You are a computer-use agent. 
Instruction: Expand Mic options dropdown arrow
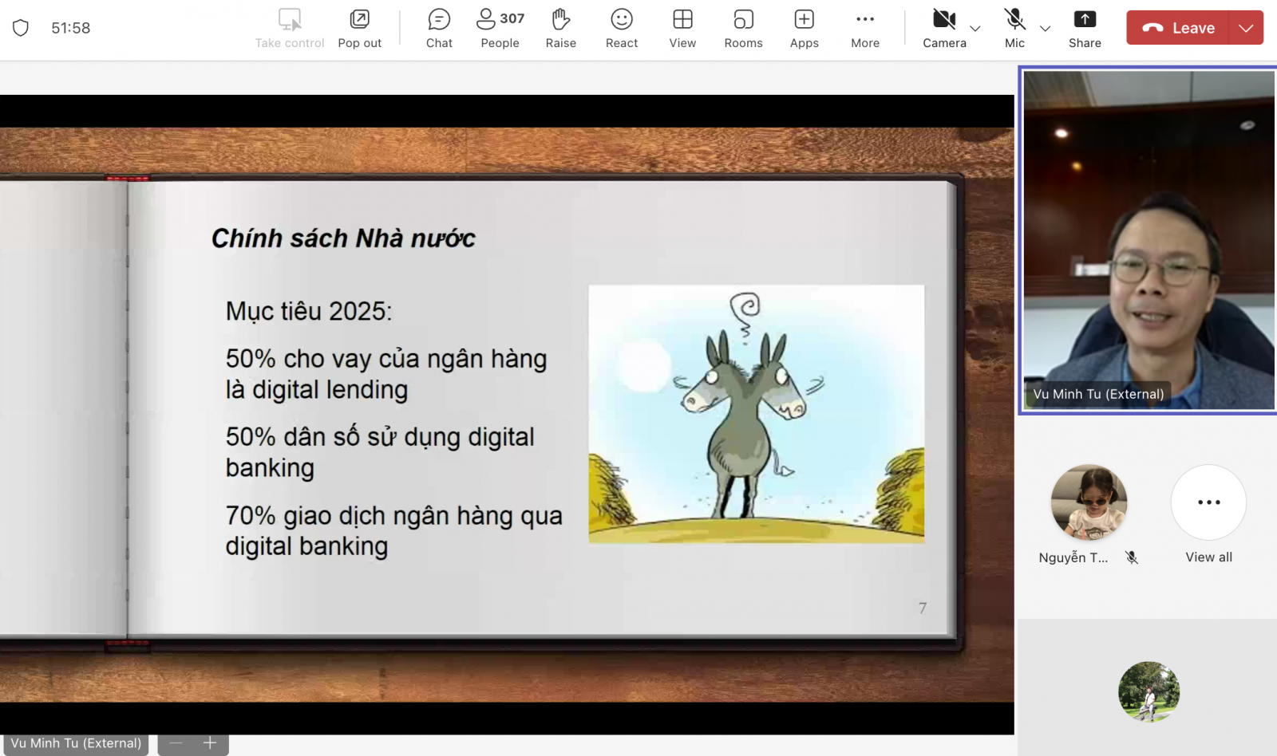pyautogui.click(x=1045, y=29)
